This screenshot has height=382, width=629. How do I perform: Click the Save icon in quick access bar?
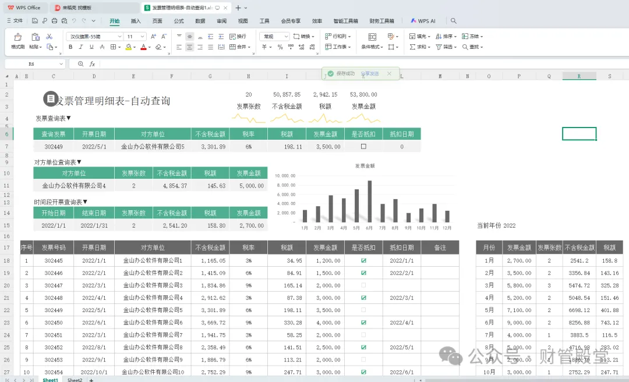tap(35, 21)
